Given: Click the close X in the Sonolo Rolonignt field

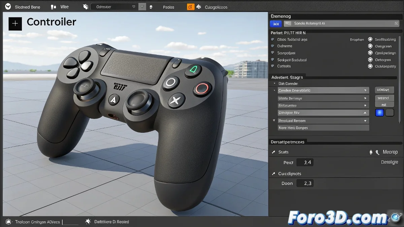Looking at the screenshot, I should (x=396, y=24).
